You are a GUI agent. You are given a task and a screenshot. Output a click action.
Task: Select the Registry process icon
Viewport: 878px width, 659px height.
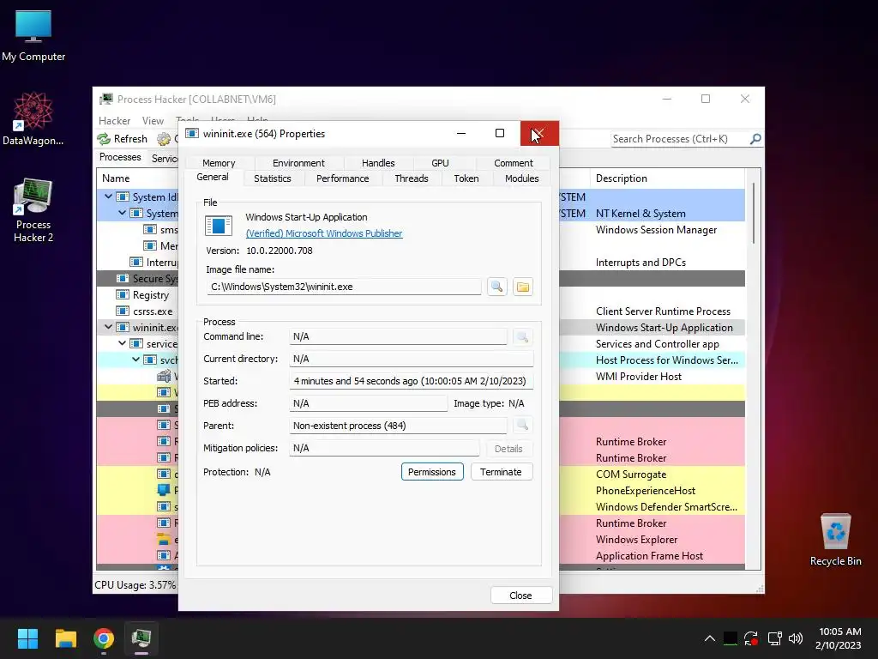click(122, 295)
